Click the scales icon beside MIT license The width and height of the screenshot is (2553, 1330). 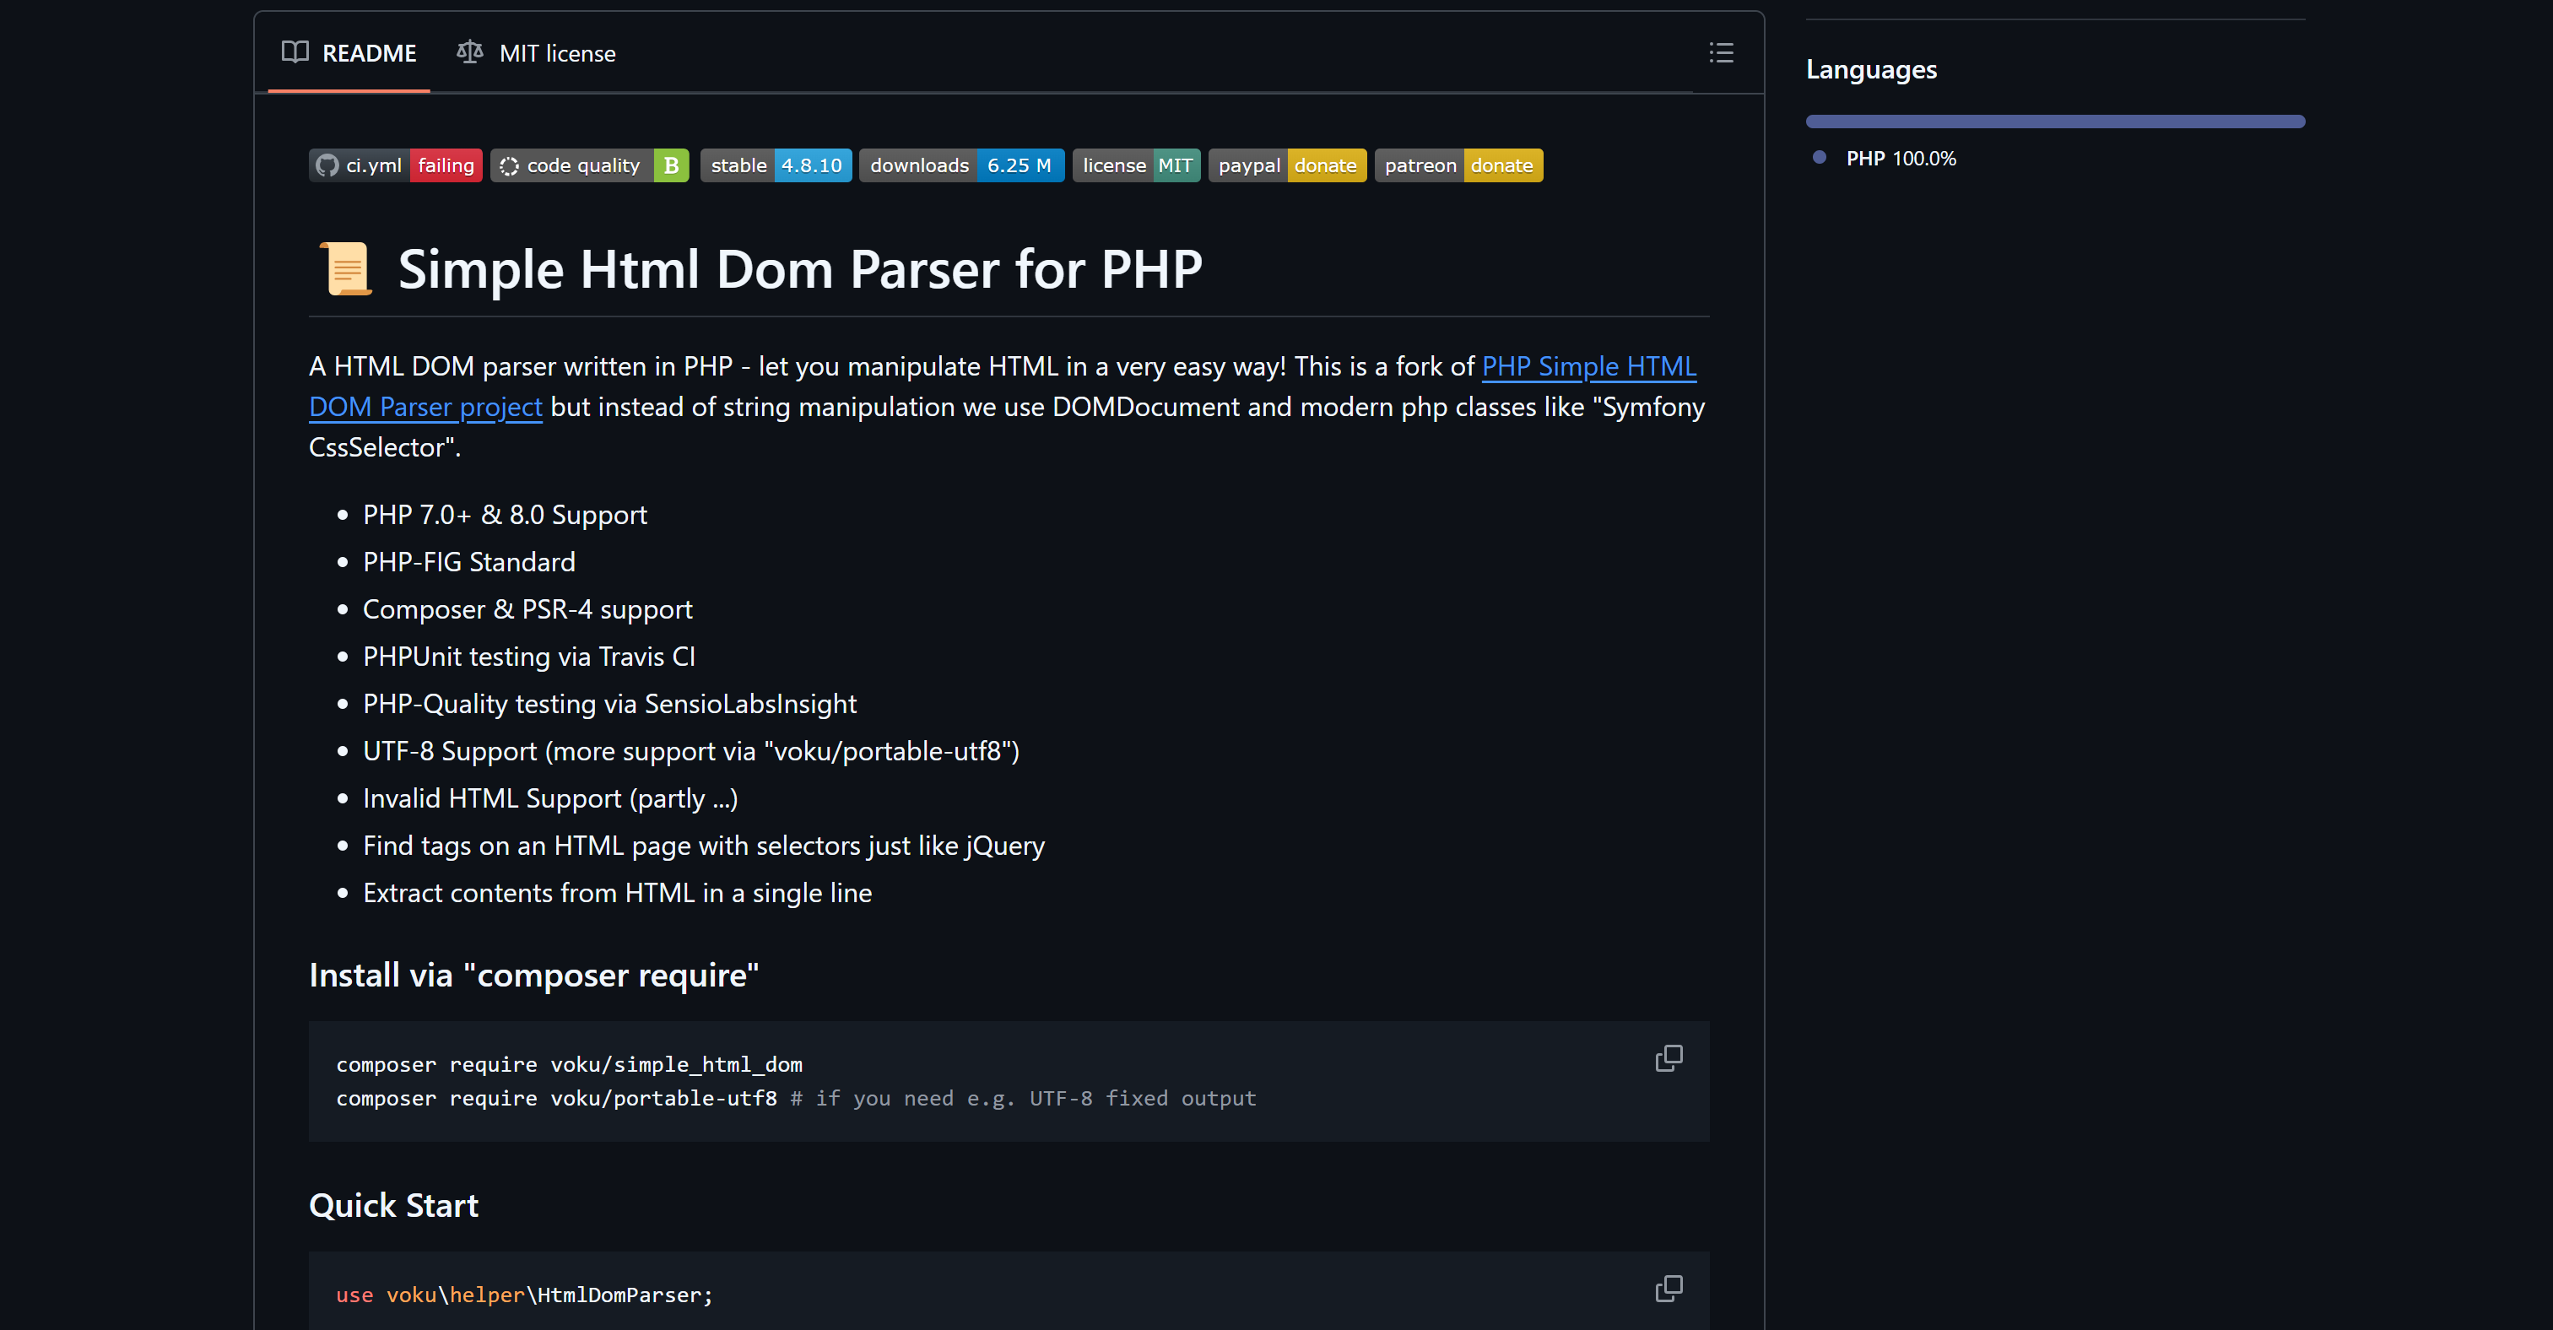(470, 52)
